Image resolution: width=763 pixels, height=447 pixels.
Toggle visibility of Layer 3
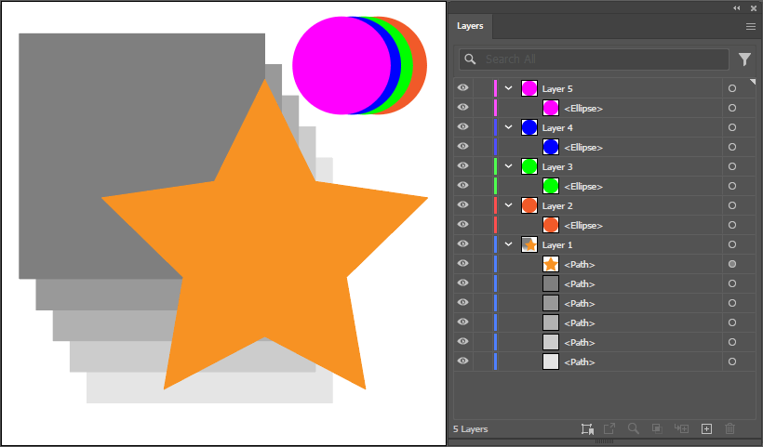click(x=462, y=165)
